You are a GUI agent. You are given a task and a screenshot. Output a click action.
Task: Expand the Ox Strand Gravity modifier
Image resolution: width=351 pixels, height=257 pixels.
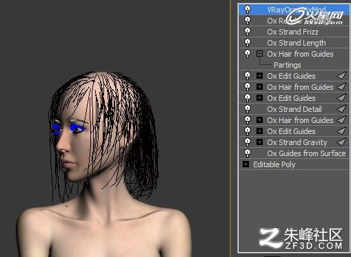tap(259, 142)
